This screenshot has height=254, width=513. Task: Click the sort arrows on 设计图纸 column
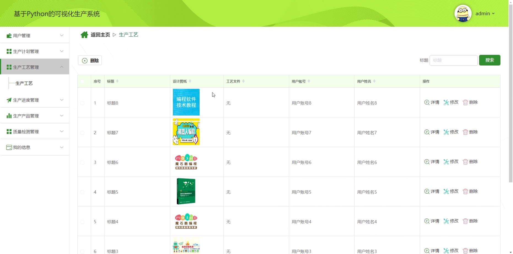click(x=190, y=81)
